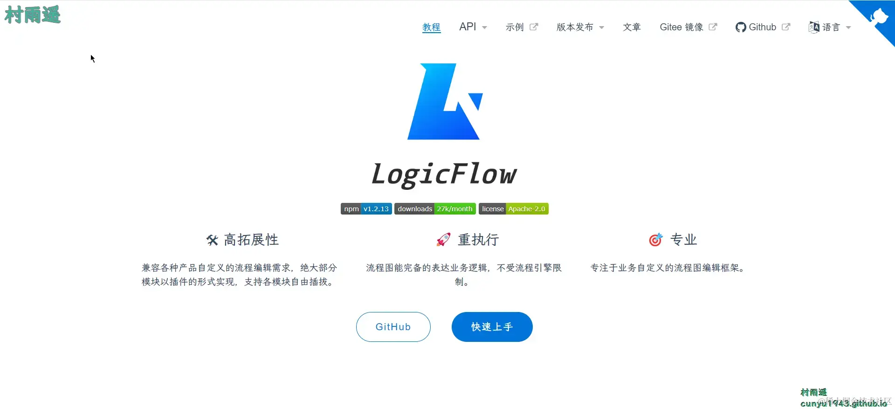Expand the 版本发布 dropdown arrow
The width and height of the screenshot is (895, 409).
[x=601, y=28]
